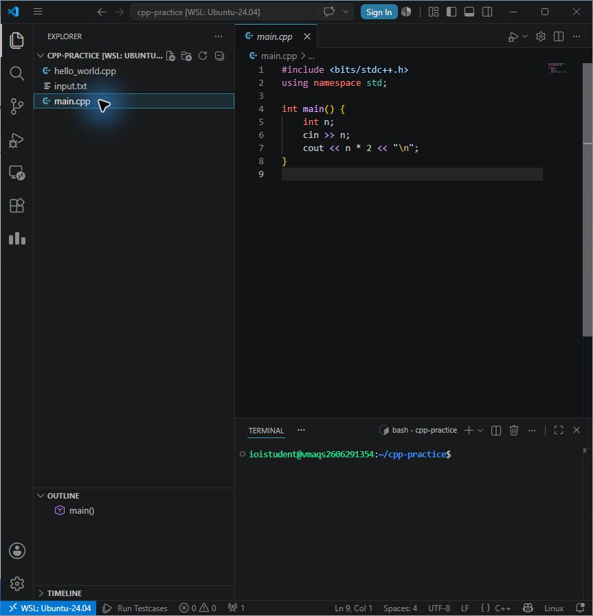Click the breadcrumb ellipsis after main.cpp
The image size is (593, 616).
[x=311, y=56]
